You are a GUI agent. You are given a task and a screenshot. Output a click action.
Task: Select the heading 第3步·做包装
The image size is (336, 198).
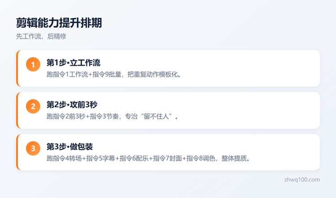tap(69, 147)
